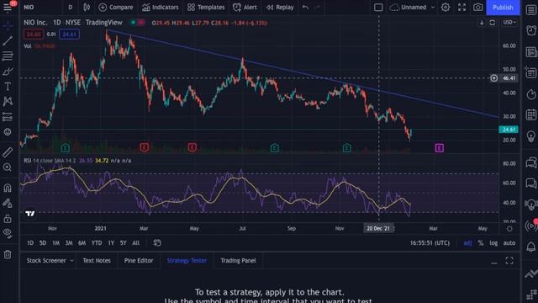This screenshot has height=303, width=538.
Task: Set the range to 3M
Action: click(x=69, y=243)
